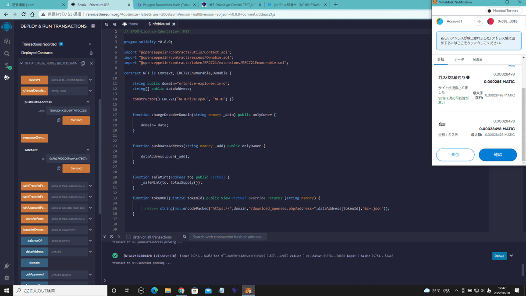Image resolution: width=526 pixels, height=296 pixels.
Task: Click the gas estimate info icon in MetaMask
Action: click(468, 77)
